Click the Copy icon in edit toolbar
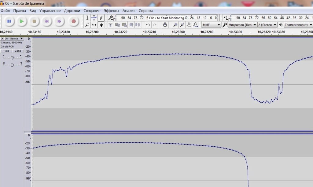This screenshot has width=313, height=187. coord(118,25)
